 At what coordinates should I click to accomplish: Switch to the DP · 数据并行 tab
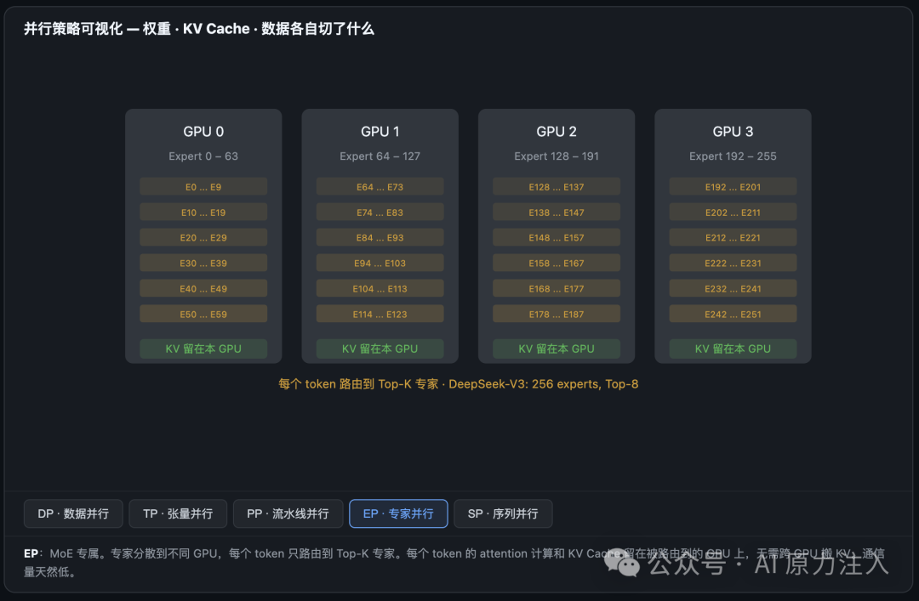73,513
